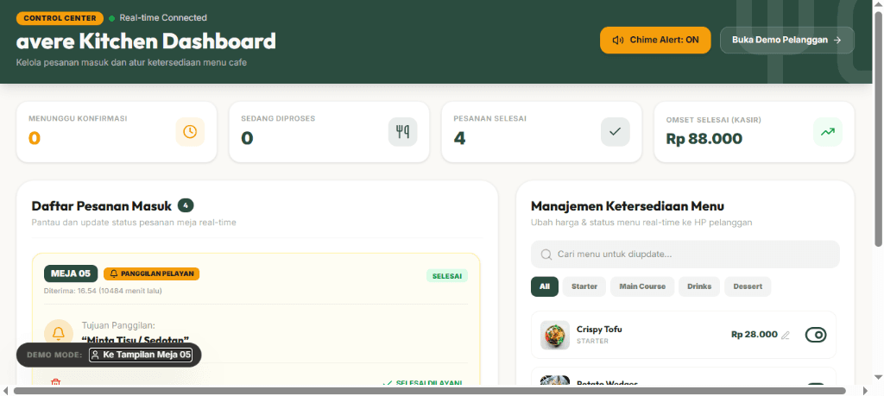Screen dimensions: 884x396
Task: Click the green Real-time Connected status dot
Action: (x=111, y=19)
